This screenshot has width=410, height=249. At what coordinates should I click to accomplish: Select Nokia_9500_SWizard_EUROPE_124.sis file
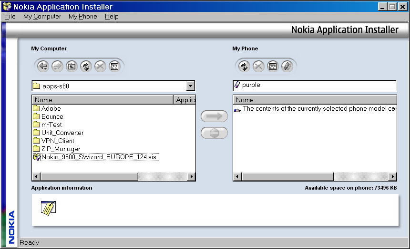coord(100,157)
